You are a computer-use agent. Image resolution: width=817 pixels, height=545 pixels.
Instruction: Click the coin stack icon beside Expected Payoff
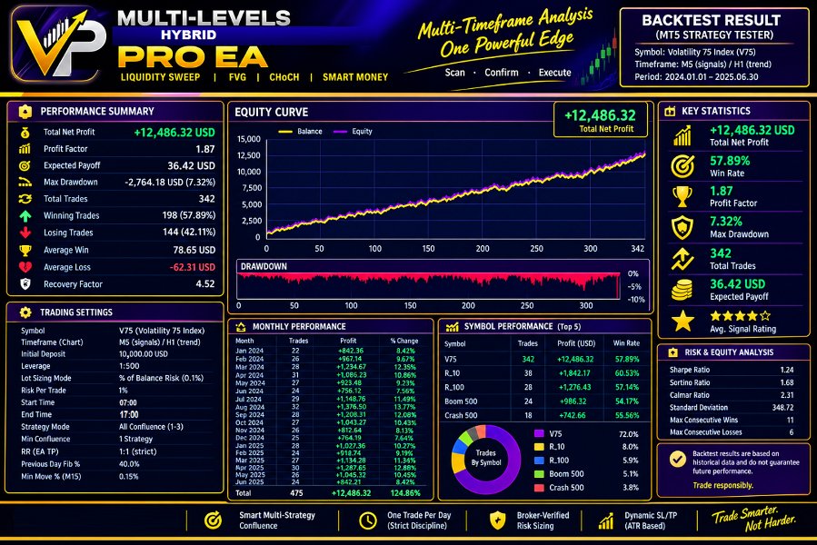coord(682,290)
